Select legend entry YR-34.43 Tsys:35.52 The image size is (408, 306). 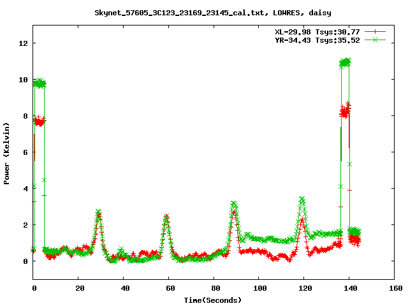(317, 40)
